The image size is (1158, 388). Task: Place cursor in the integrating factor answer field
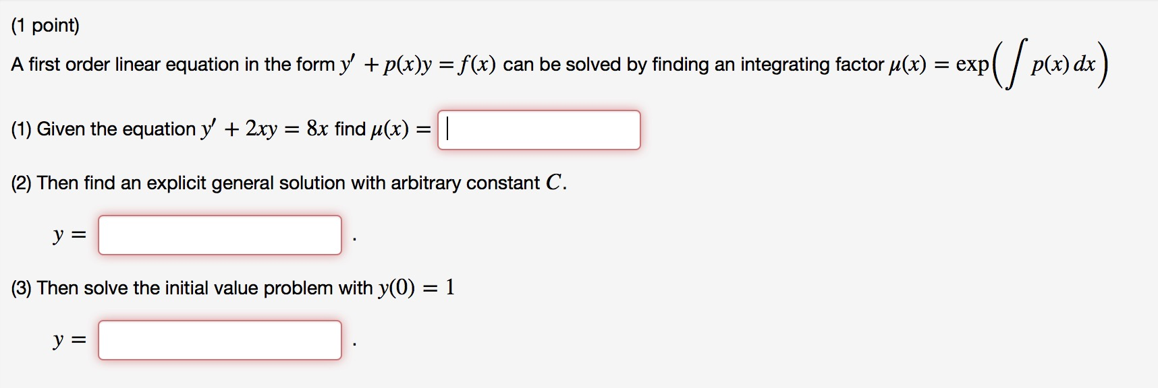pos(540,130)
